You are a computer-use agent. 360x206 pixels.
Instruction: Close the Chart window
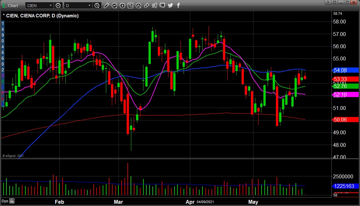[x=354, y=2]
